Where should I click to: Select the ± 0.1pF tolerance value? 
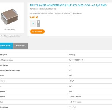(x=71, y=81)
